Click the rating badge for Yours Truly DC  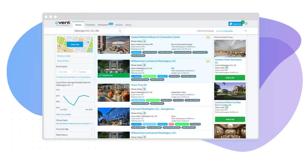pos(144,89)
